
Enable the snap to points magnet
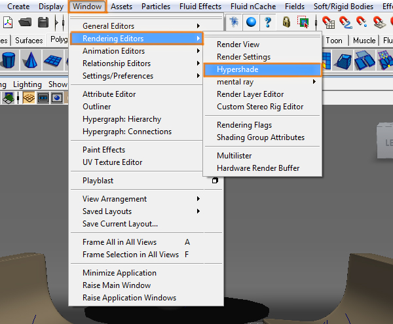pyautogui.click(x=362, y=22)
